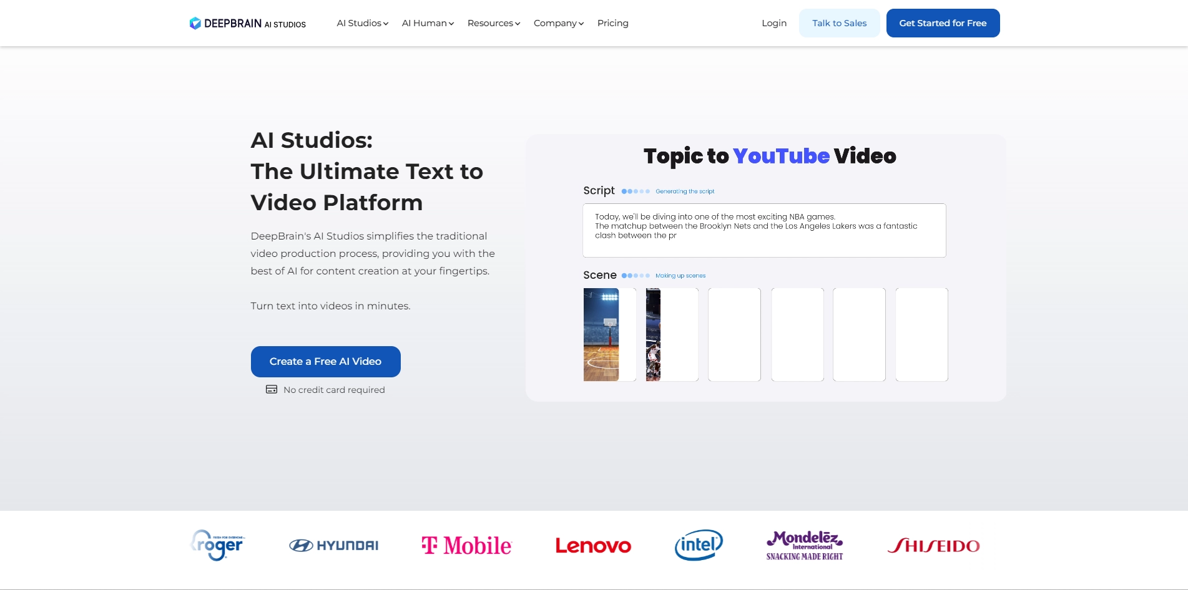The image size is (1188, 590).
Task: Expand the AI Human dropdown menu
Action: [428, 23]
